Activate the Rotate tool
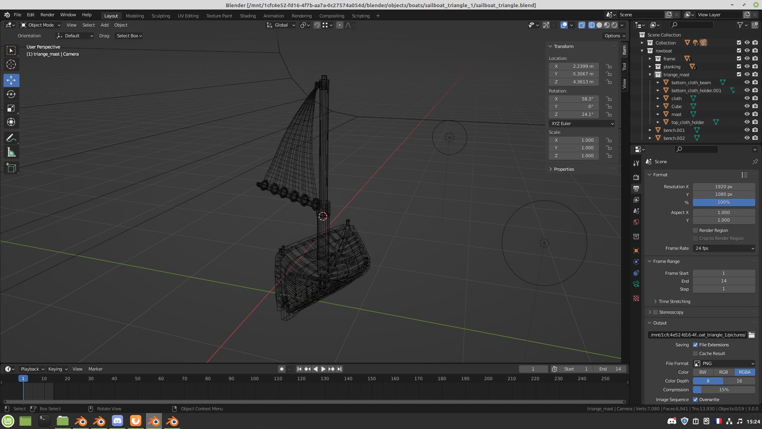This screenshot has height=429, width=762. click(x=11, y=94)
